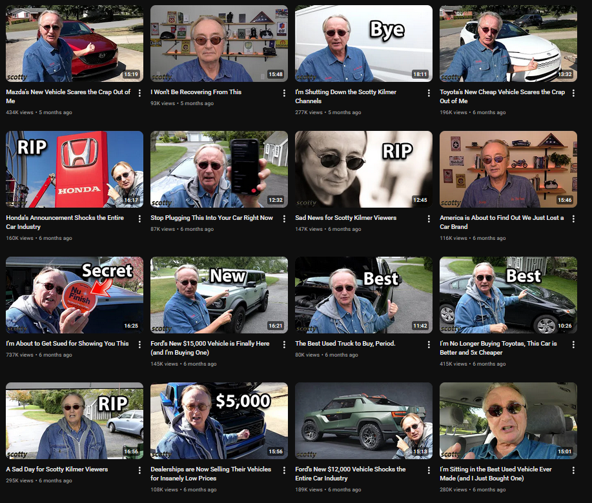Screen dimensions: 592x503
Task: Play the RIP Honda sign thumbnail video
Action: tap(74, 170)
